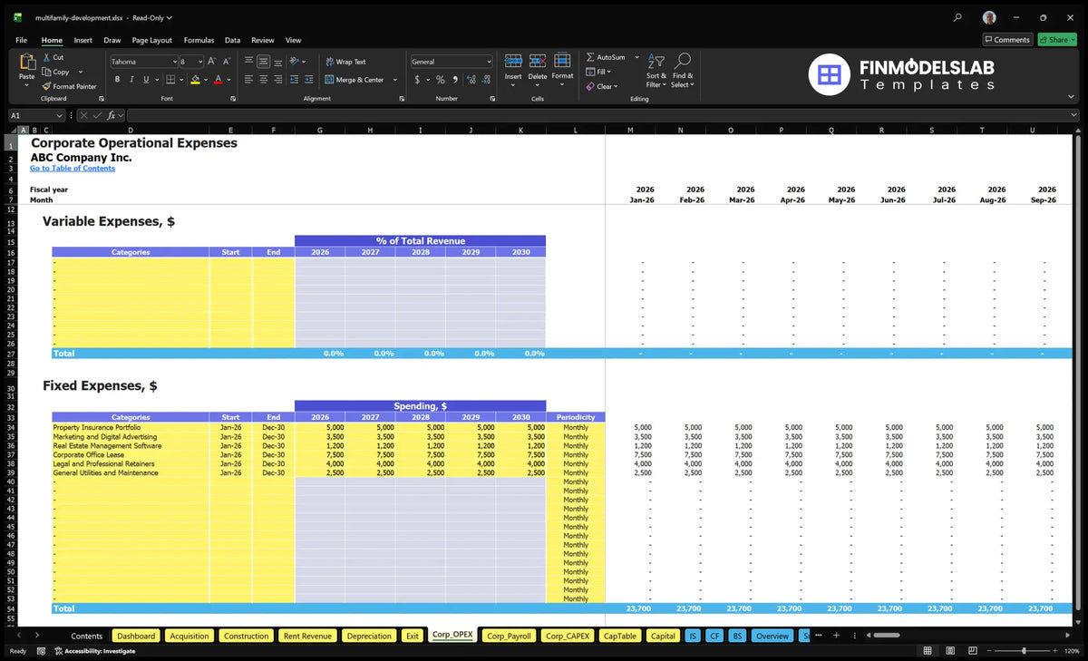
Task: Toggle Middle Align in Alignment group
Action: [264, 62]
